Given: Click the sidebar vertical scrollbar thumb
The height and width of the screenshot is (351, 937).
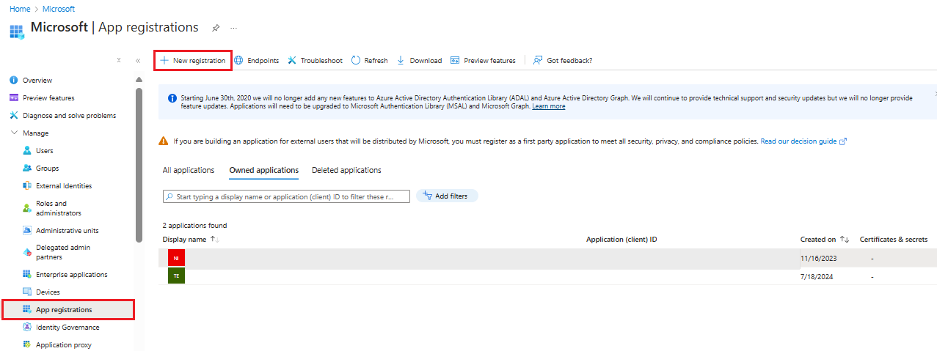Looking at the screenshot, I should coord(139,165).
